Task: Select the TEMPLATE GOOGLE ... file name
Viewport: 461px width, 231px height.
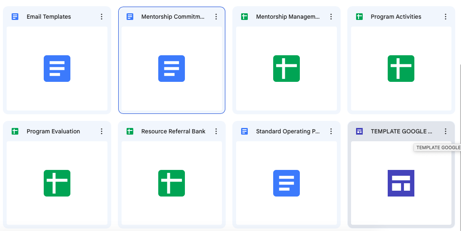Action: (401, 131)
